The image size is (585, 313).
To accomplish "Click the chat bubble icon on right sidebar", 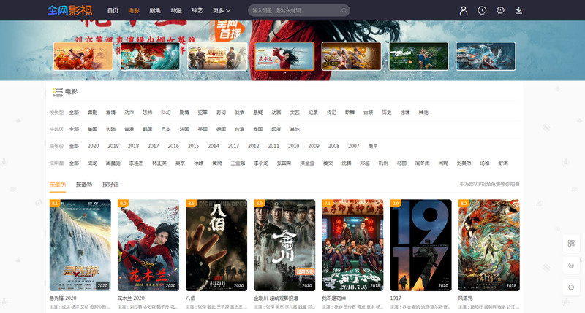I will (x=571, y=287).
